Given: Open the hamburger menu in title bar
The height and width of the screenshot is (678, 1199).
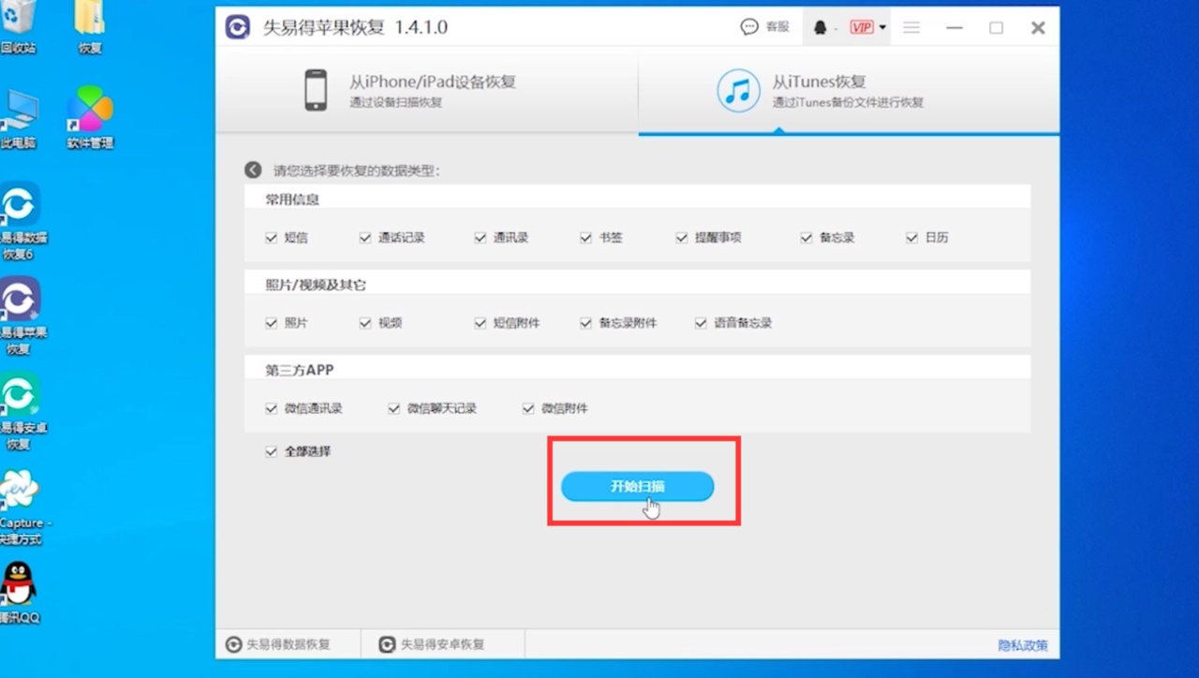Looking at the screenshot, I should (x=910, y=28).
